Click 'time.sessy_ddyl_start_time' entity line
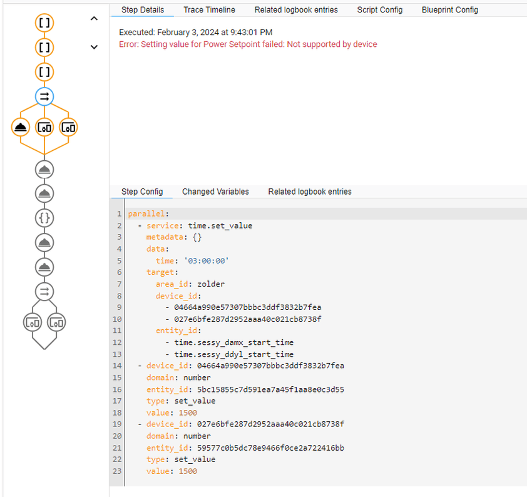 point(233,354)
